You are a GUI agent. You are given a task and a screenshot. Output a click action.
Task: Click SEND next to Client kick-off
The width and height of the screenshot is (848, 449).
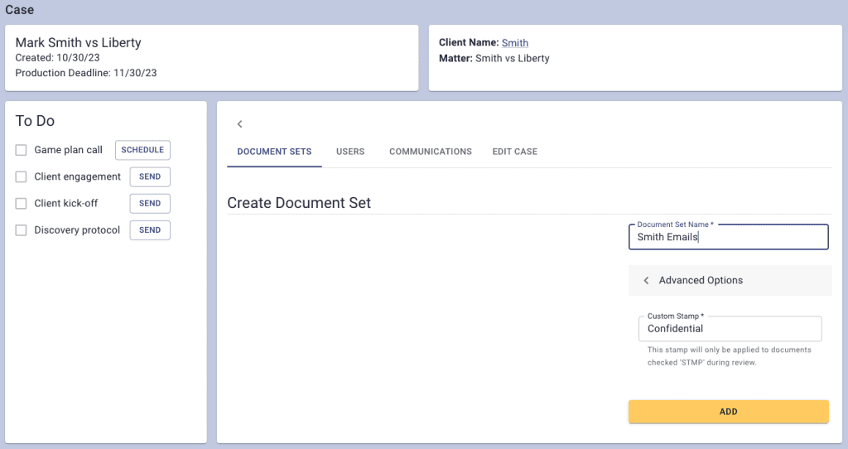pyautogui.click(x=150, y=203)
